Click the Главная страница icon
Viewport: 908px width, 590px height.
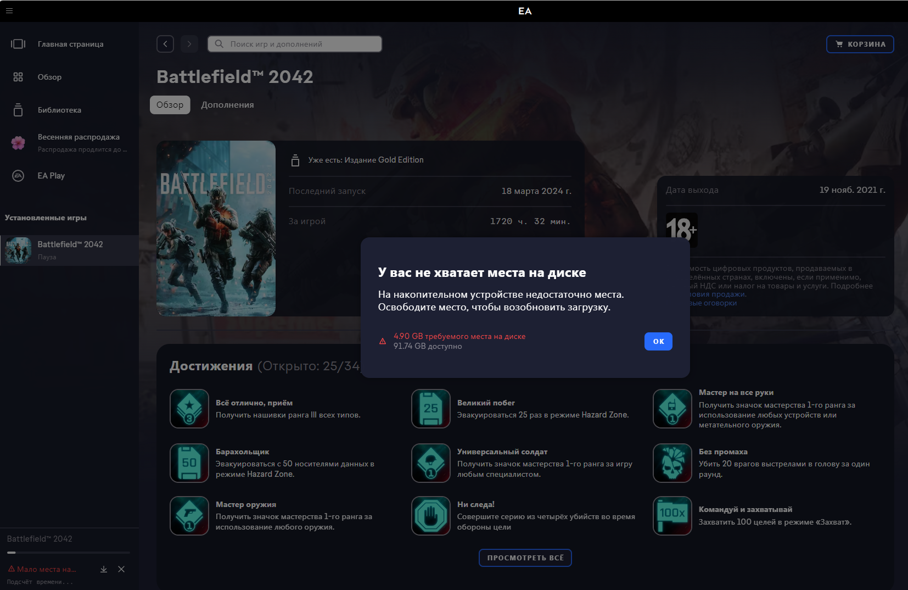point(18,44)
